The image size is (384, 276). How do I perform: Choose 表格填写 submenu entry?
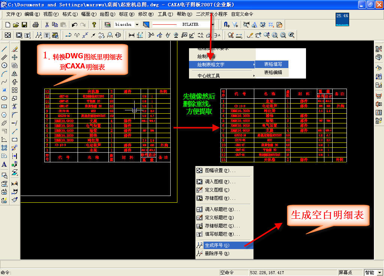(x=272, y=64)
